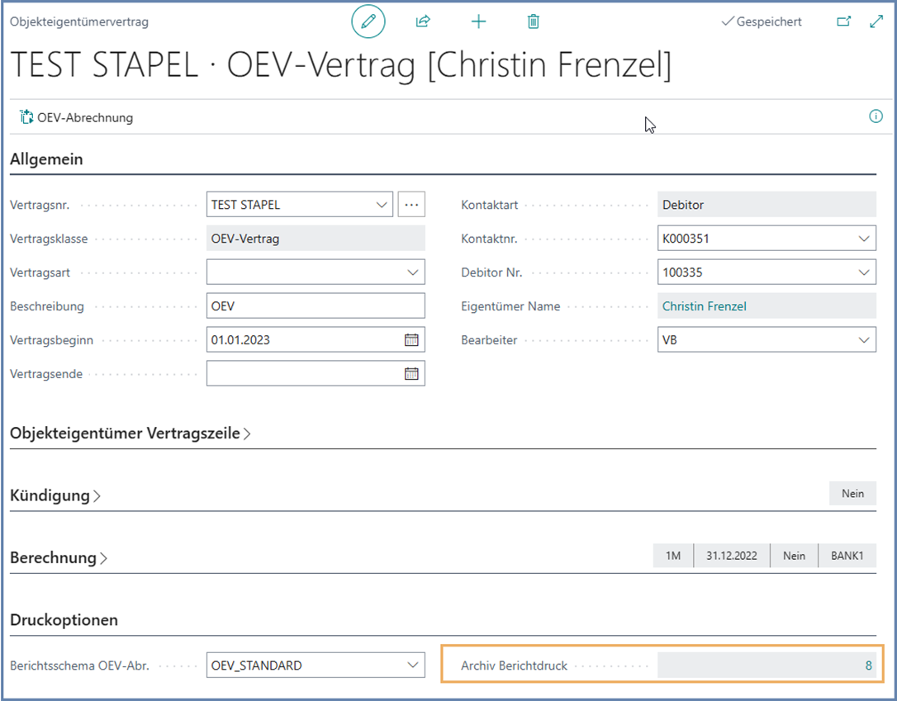The height and width of the screenshot is (701, 897).
Task: Click the Christin Frenzel owner name link
Action: pyautogui.click(x=704, y=306)
